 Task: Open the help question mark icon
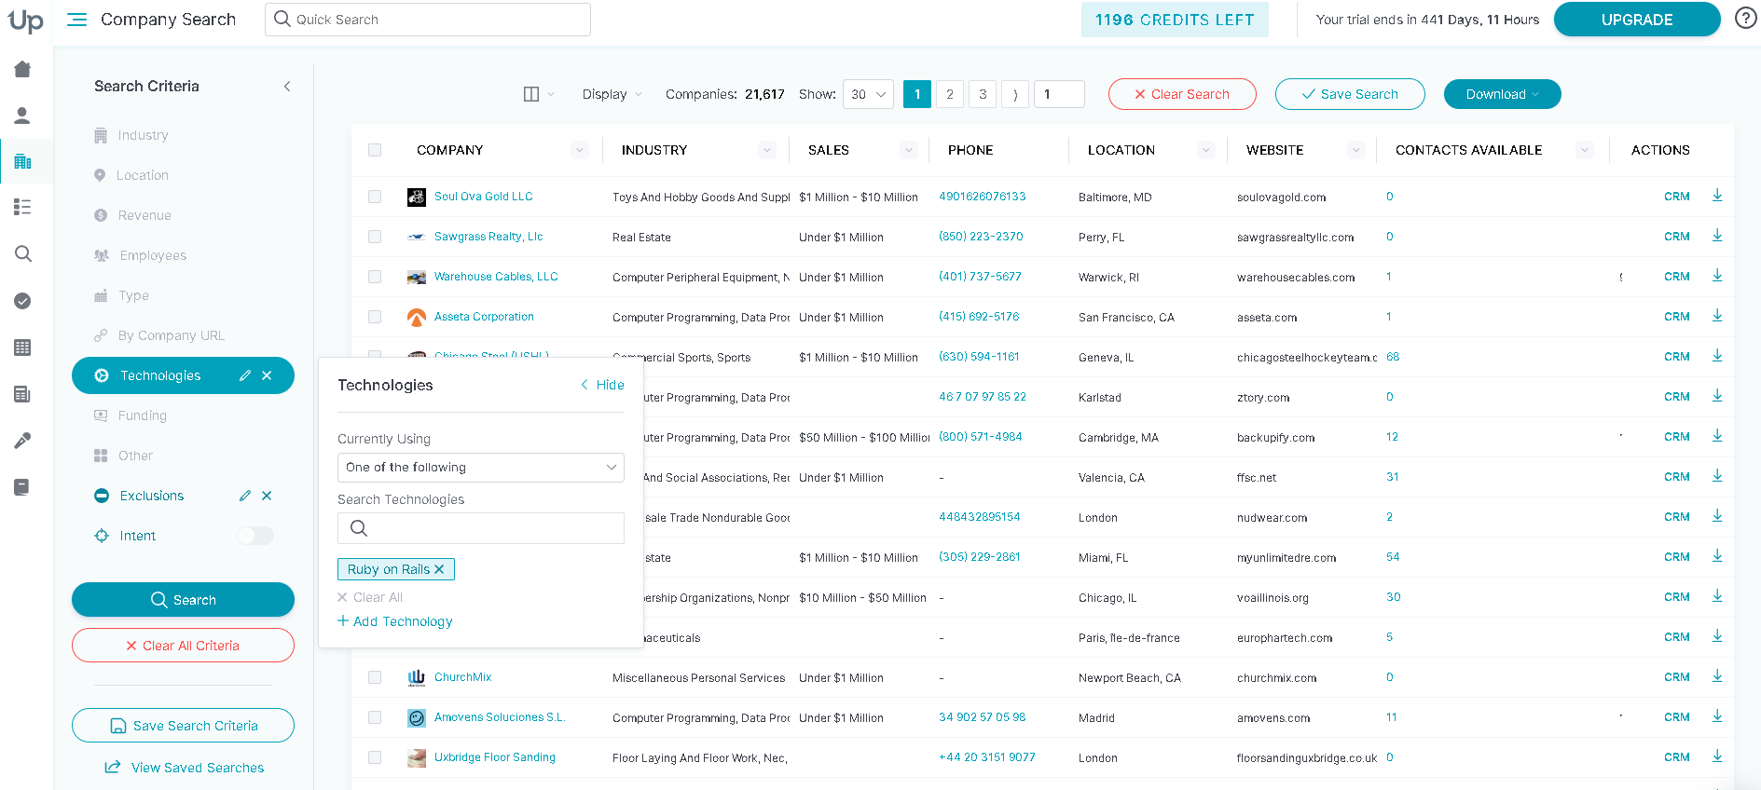pos(1745,19)
